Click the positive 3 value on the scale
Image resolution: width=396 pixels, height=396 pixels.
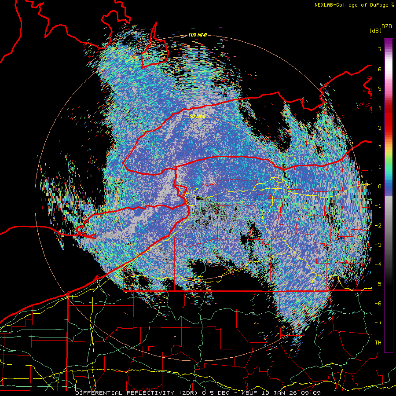[380, 128]
